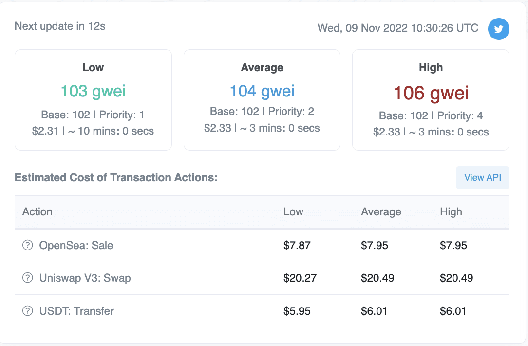Click the 104 gwei average value

click(x=262, y=91)
